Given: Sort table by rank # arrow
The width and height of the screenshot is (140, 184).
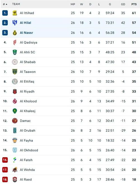Looking at the screenshot, I should pyautogui.click(x=5, y=4).
